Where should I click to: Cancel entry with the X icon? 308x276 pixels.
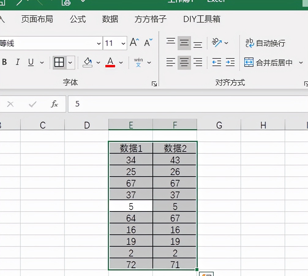pyautogui.click(x=10, y=104)
